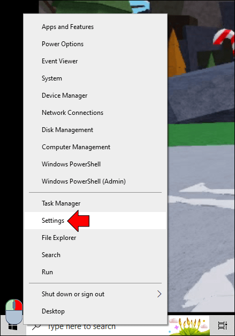The width and height of the screenshot is (235, 336).
Task: Open Task View from the taskbar
Action: 222,325
